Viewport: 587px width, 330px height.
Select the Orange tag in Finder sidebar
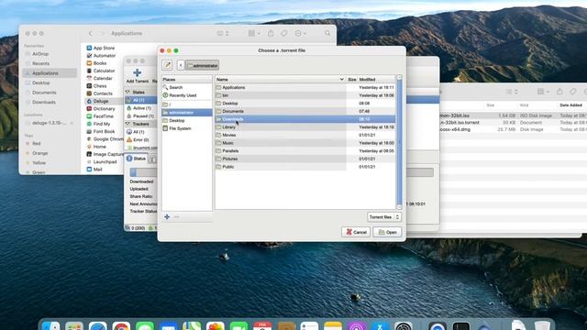pos(39,153)
